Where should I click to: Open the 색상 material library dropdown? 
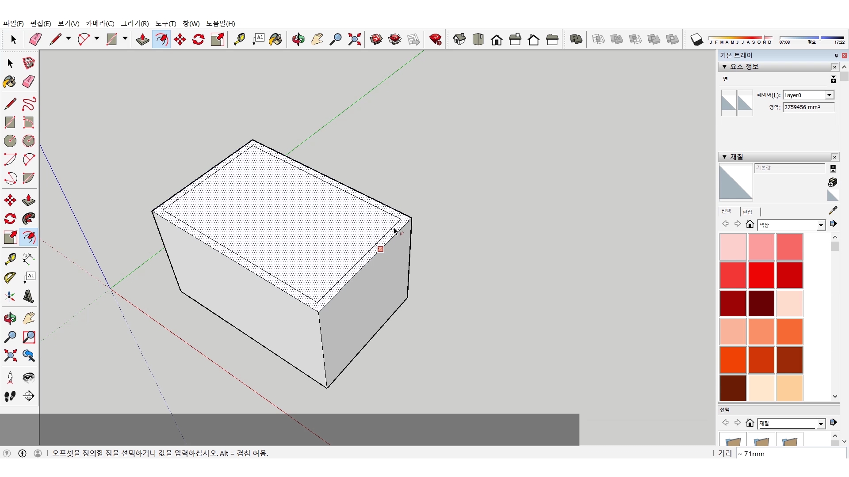click(x=821, y=225)
